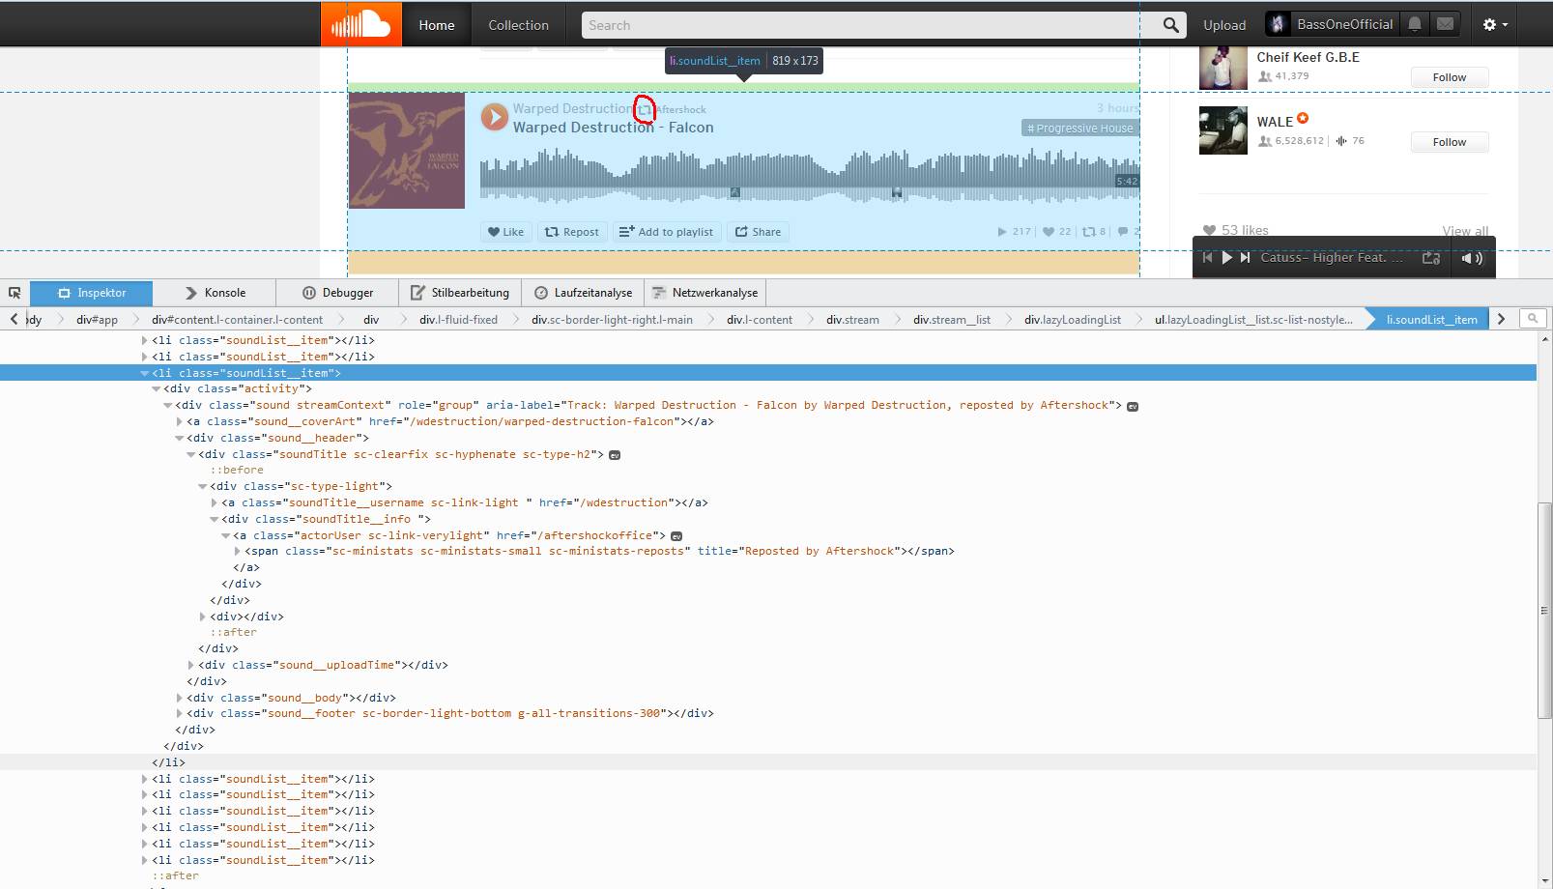Expand the sound__body div node
This screenshot has height=889, width=1553.
click(x=180, y=698)
